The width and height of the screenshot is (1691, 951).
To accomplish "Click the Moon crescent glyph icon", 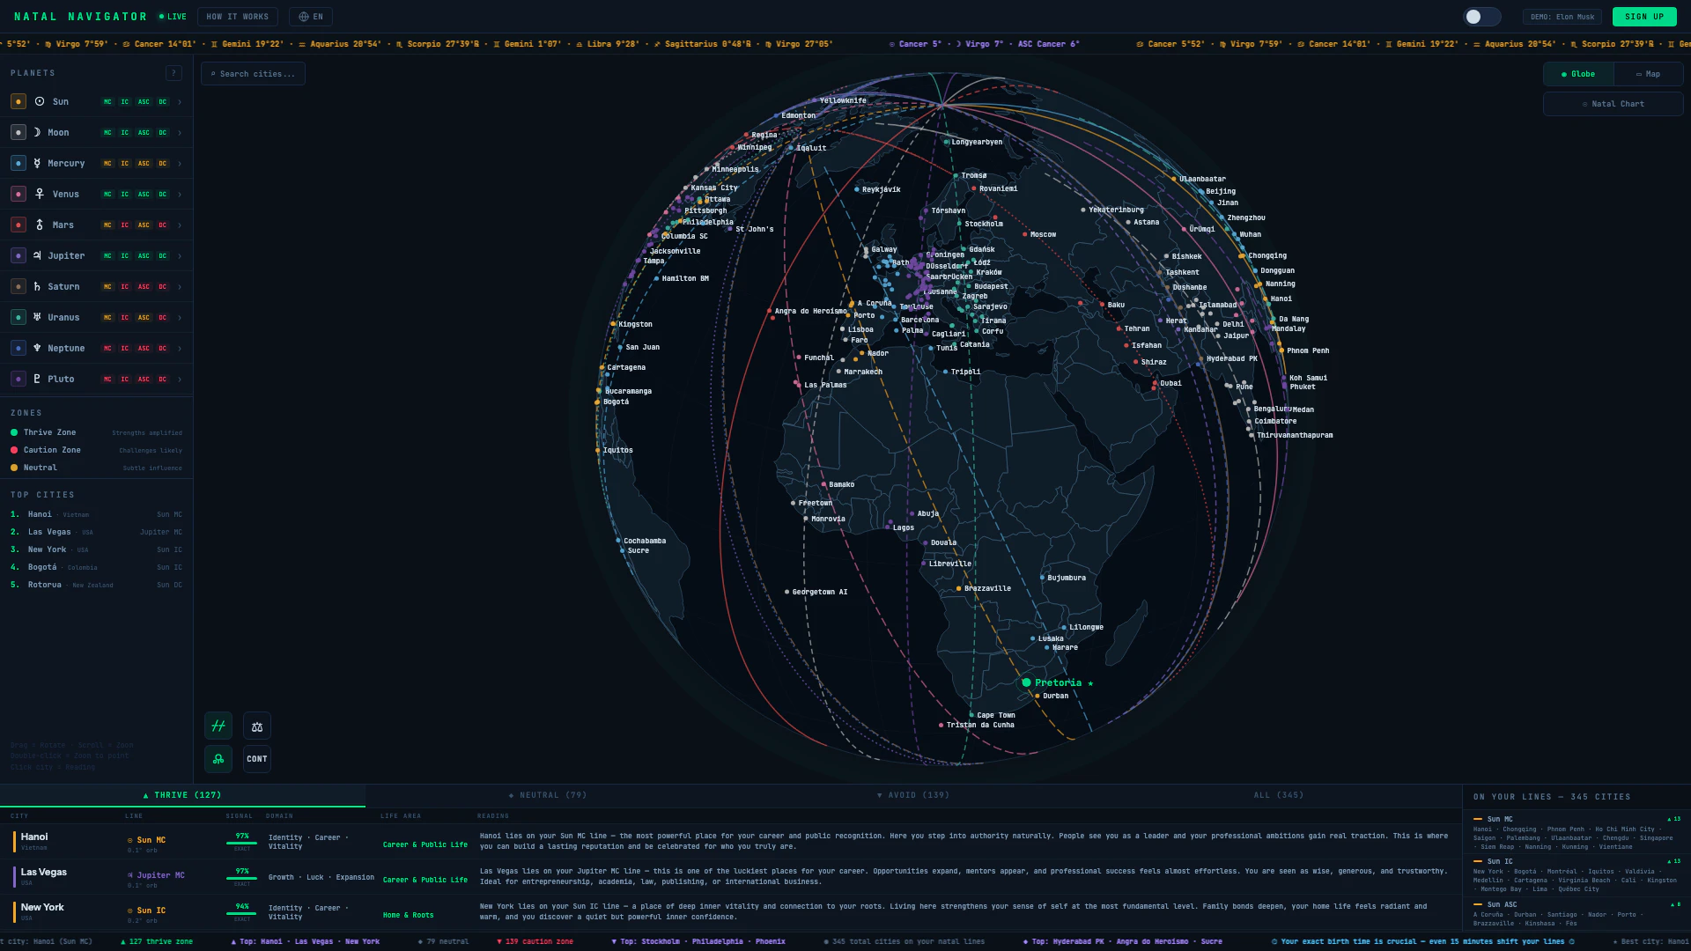I will pyautogui.click(x=37, y=133).
